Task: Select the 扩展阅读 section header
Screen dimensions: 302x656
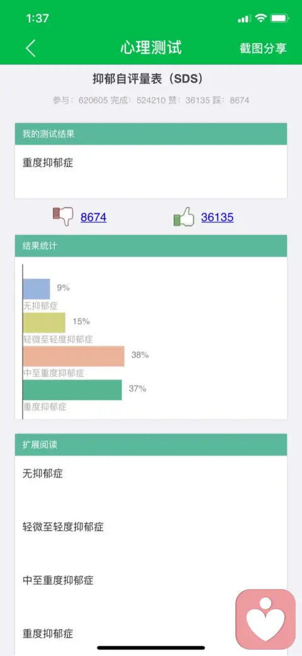Action: pos(151,445)
